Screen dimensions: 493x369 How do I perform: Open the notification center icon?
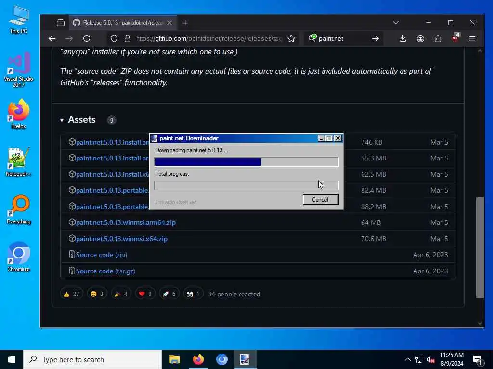pos(478,359)
